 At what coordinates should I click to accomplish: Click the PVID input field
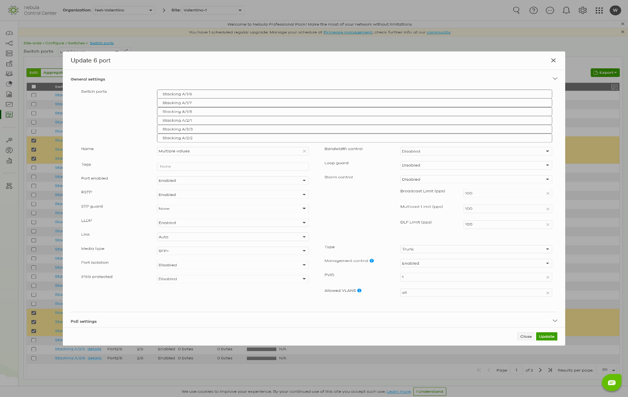pos(472,277)
